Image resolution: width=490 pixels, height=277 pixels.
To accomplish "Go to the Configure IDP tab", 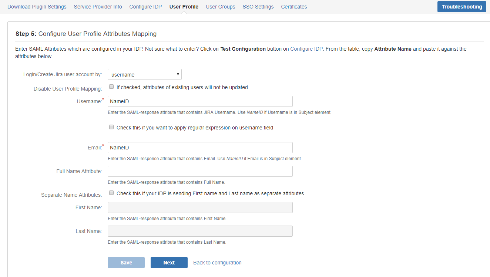I will (145, 7).
